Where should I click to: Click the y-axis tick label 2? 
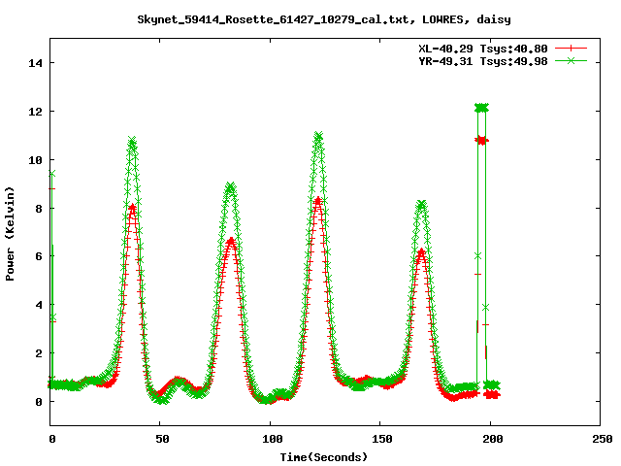[x=37, y=353]
